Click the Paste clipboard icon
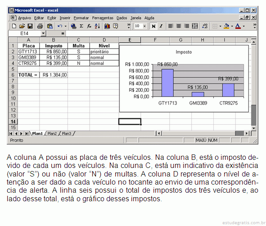 click(50, 26)
